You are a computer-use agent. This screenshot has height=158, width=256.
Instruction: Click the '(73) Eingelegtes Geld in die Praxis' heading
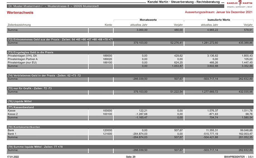[130, 52]
